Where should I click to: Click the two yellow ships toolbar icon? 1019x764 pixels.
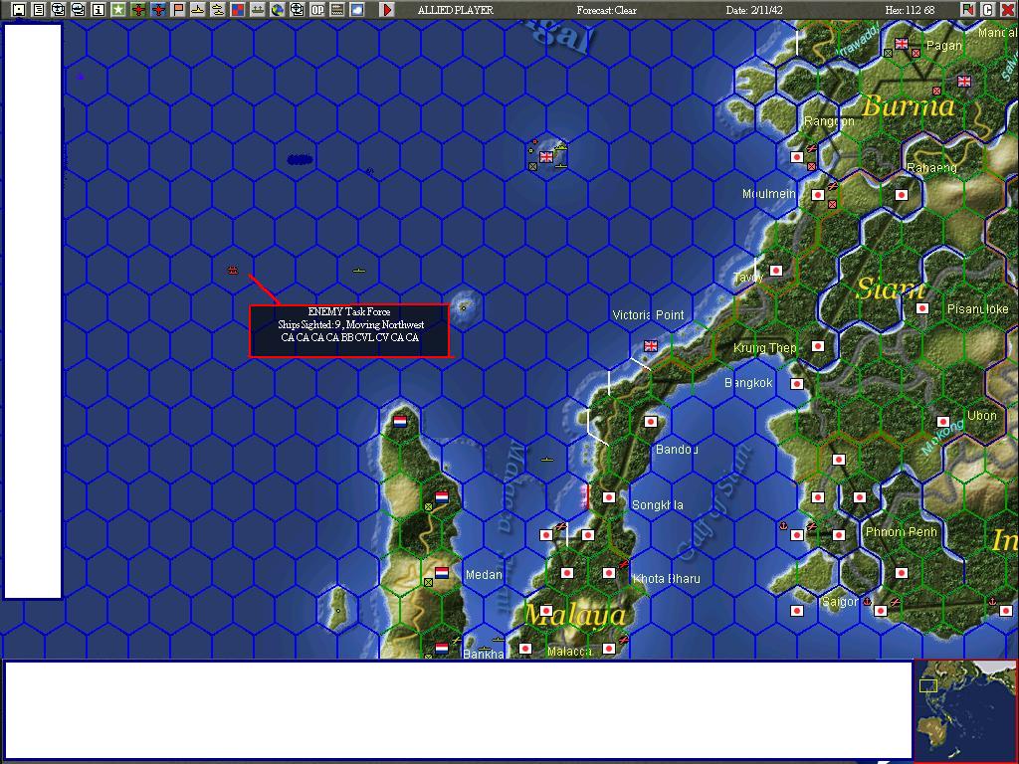218,10
